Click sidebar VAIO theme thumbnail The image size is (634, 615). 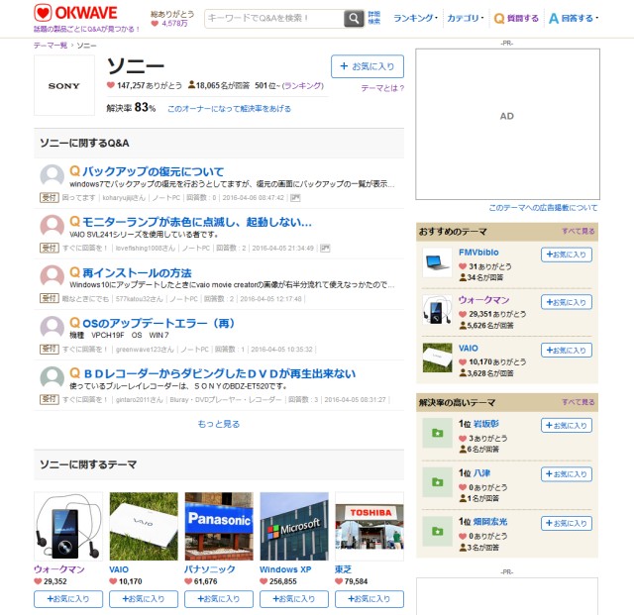tap(437, 358)
